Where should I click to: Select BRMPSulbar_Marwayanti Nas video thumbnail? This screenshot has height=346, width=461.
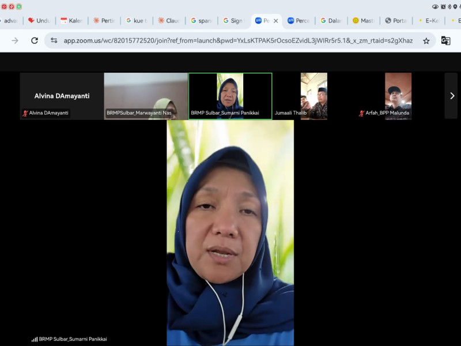tap(146, 92)
